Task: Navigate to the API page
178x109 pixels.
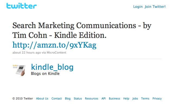Action: [x=103, y=99]
